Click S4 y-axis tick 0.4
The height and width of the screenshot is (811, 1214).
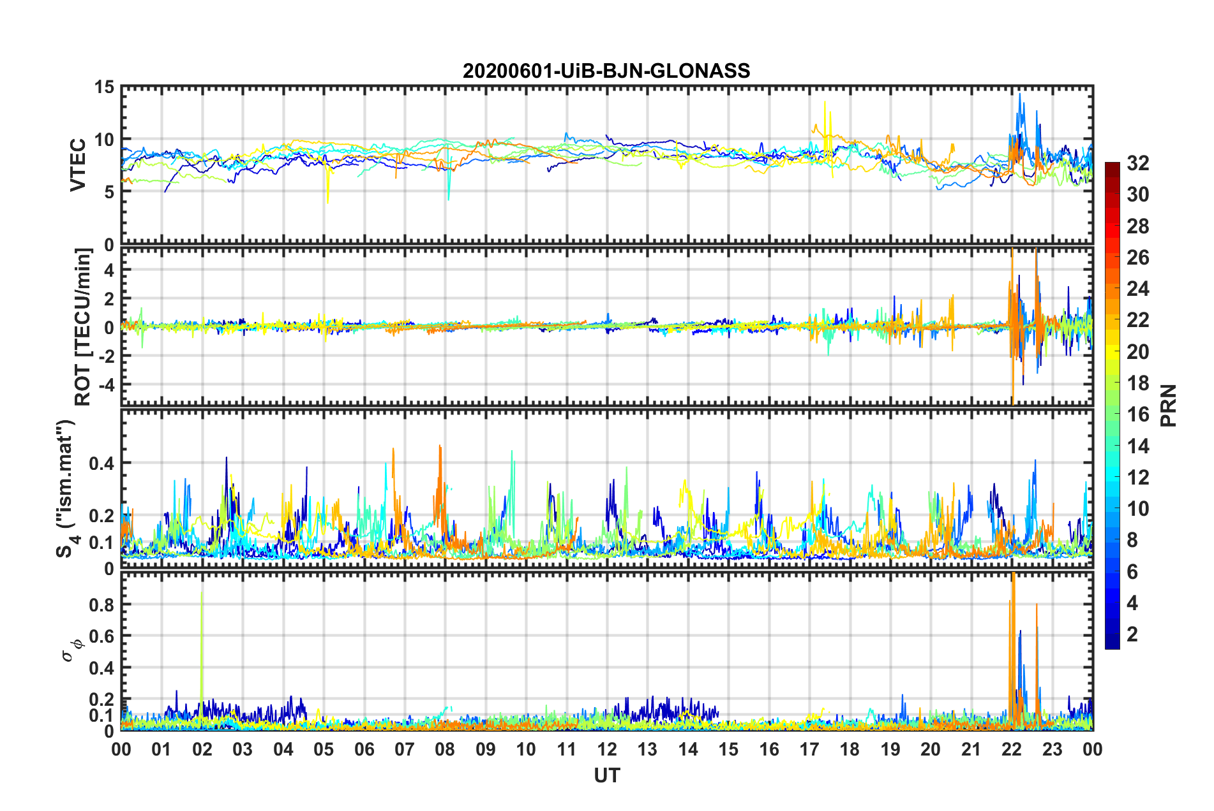point(101,464)
